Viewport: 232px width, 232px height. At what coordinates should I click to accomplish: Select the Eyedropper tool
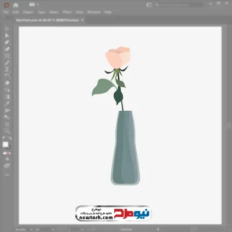click(x=7, y=104)
